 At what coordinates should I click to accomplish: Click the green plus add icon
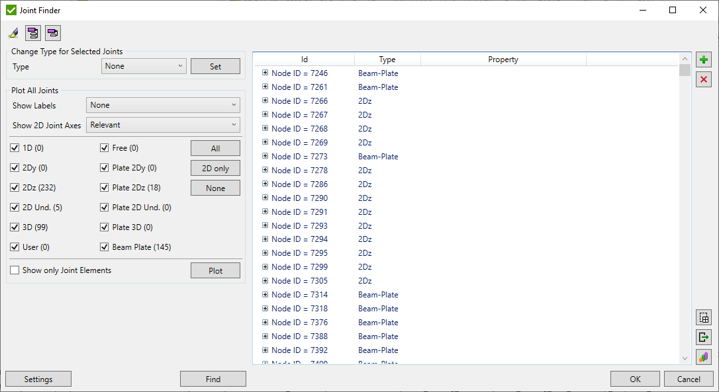704,59
